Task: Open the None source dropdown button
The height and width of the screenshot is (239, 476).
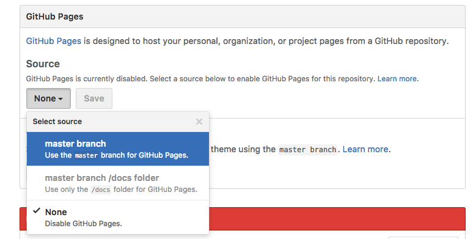Action: [48, 98]
